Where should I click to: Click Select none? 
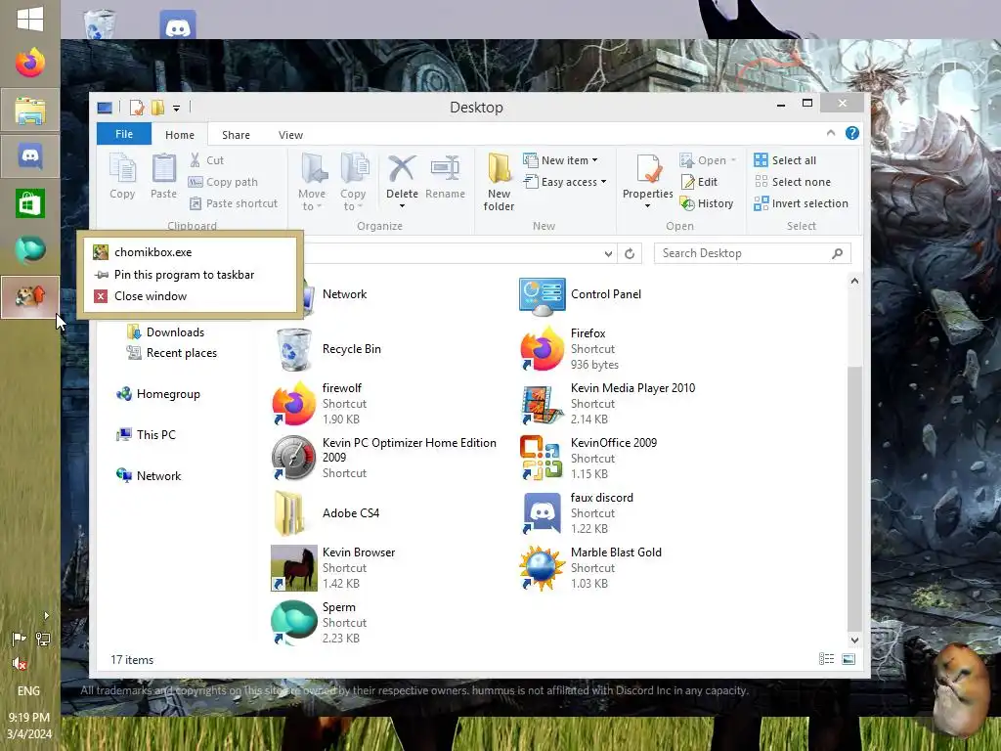click(x=792, y=182)
